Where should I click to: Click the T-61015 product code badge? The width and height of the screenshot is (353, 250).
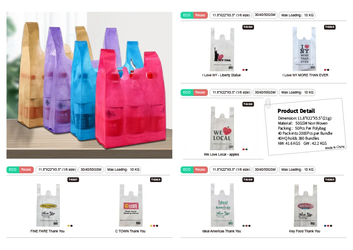click(330, 27)
